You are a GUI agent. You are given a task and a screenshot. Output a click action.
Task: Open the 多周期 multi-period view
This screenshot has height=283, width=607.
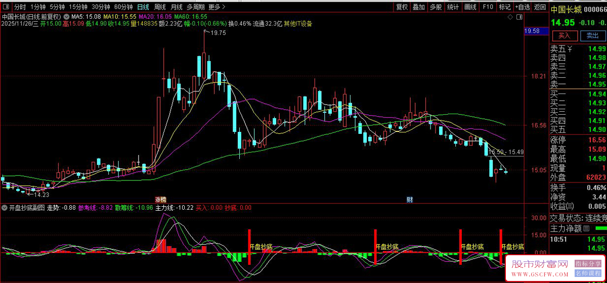(195, 7)
